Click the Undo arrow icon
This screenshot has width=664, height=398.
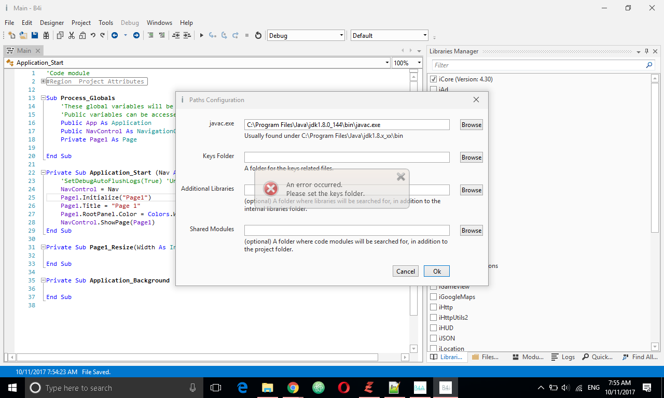click(x=93, y=35)
